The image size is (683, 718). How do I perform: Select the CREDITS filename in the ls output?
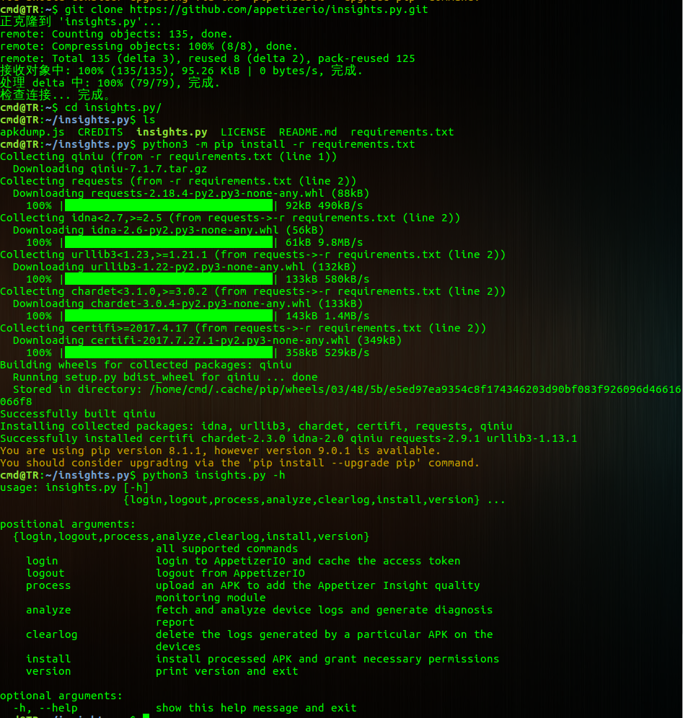100,132
